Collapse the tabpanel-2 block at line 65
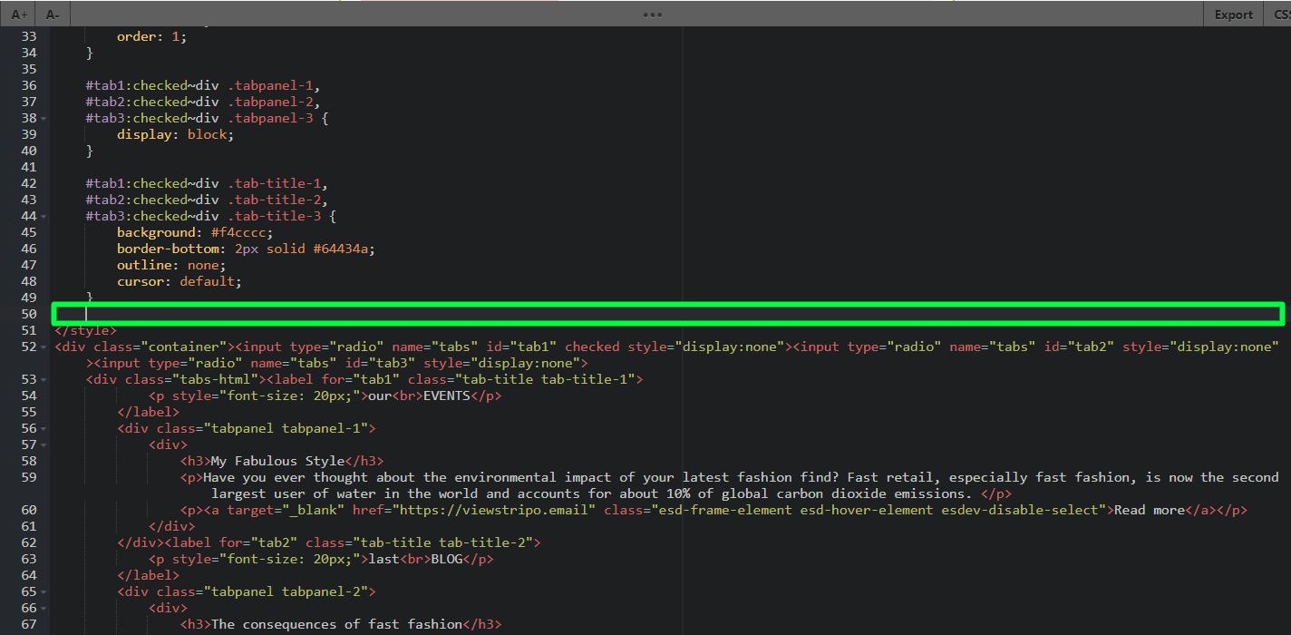Image resolution: width=1291 pixels, height=635 pixels. click(x=43, y=591)
